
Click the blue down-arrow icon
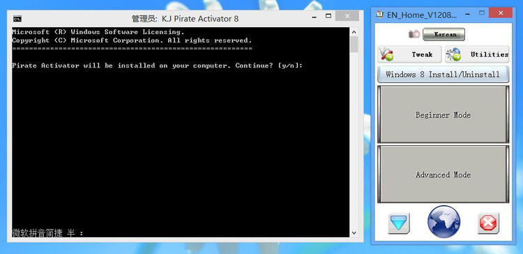399,223
